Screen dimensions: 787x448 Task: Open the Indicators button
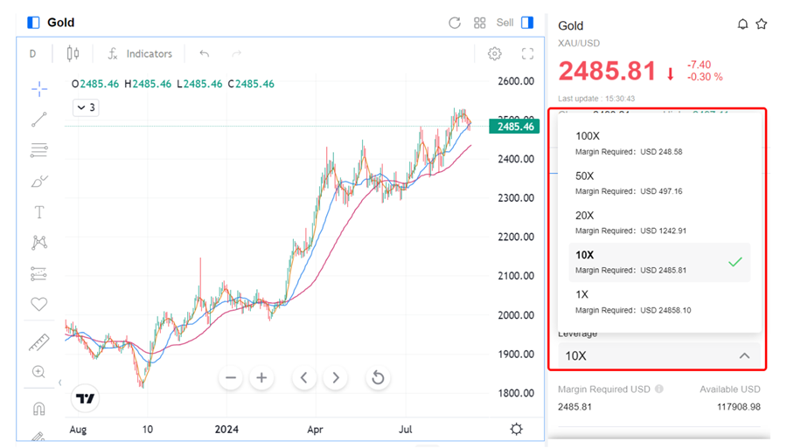point(140,54)
